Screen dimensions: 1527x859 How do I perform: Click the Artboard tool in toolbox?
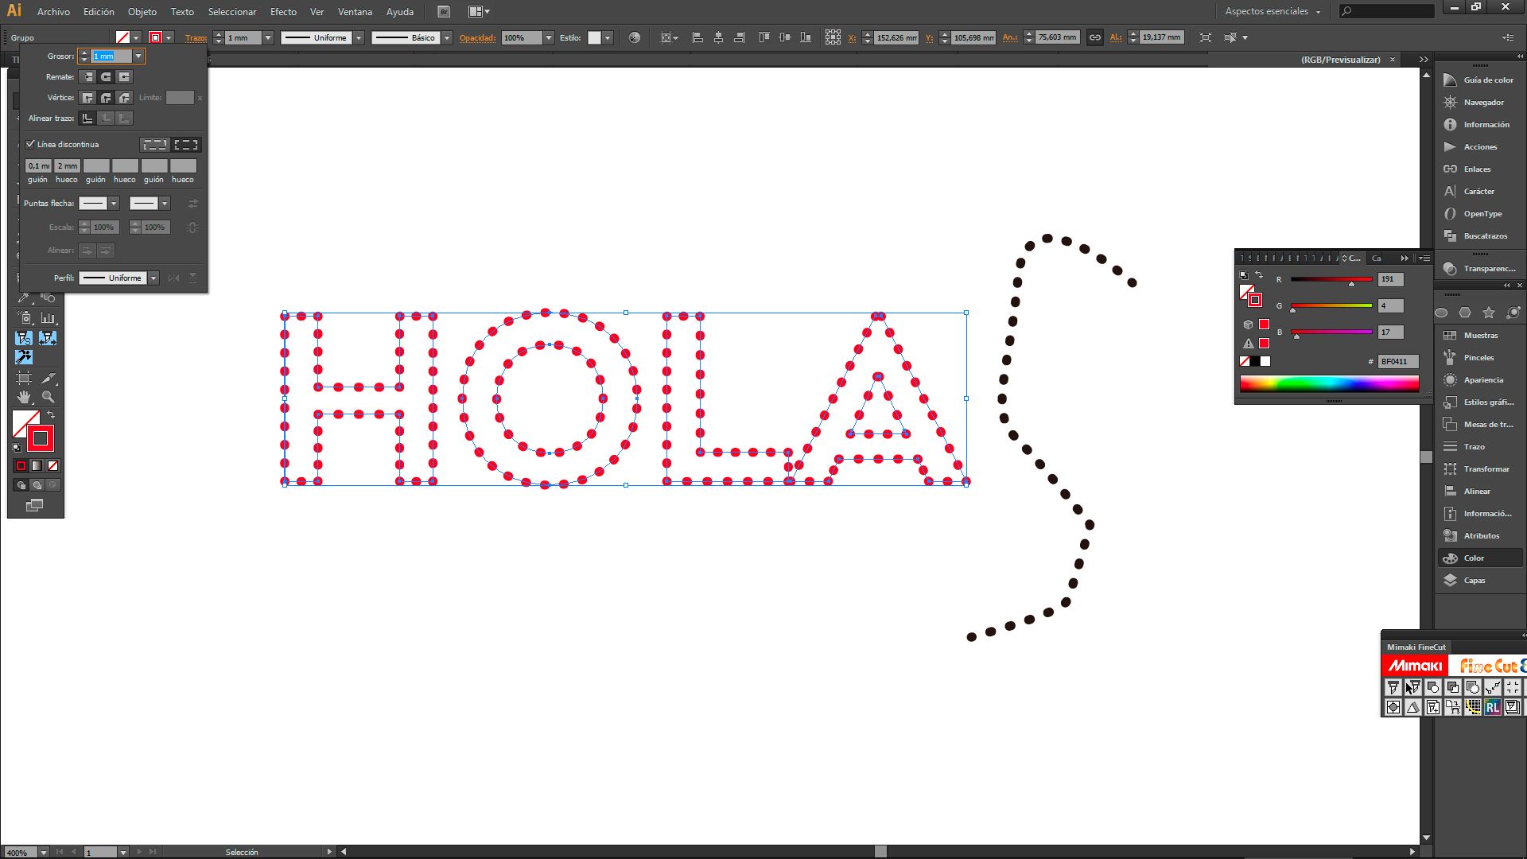click(x=24, y=378)
